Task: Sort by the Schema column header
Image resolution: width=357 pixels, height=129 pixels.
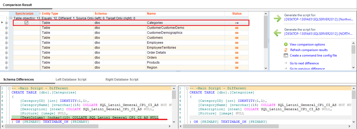Action: pyautogui.click(x=120, y=14)
